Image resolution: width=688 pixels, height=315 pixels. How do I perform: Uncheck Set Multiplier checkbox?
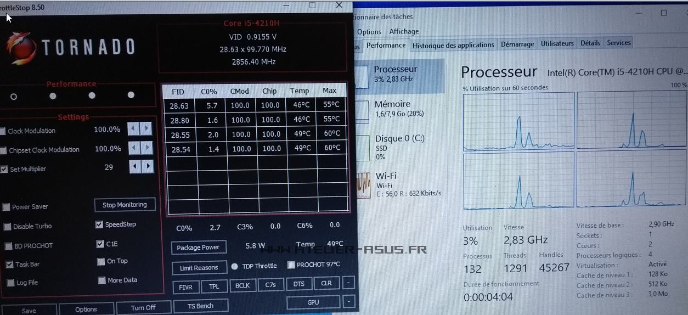pos(4,169)
